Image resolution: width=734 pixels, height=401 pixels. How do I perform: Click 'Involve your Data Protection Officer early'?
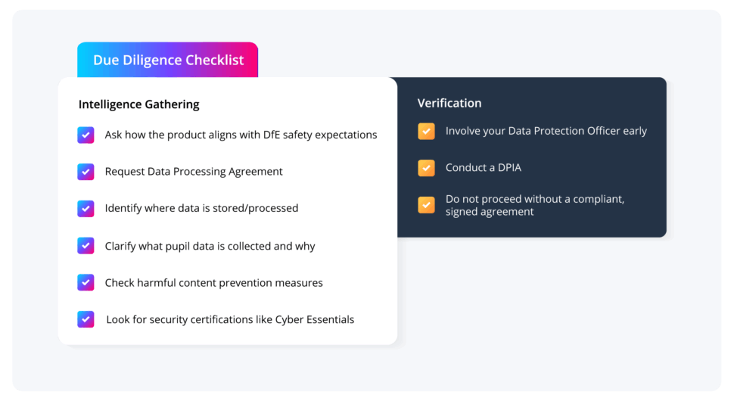click(x=546, y=131)
